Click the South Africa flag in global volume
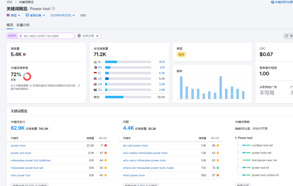Image resolution: width=293 pixels, height=186 pixels. [x=95, y=90]
